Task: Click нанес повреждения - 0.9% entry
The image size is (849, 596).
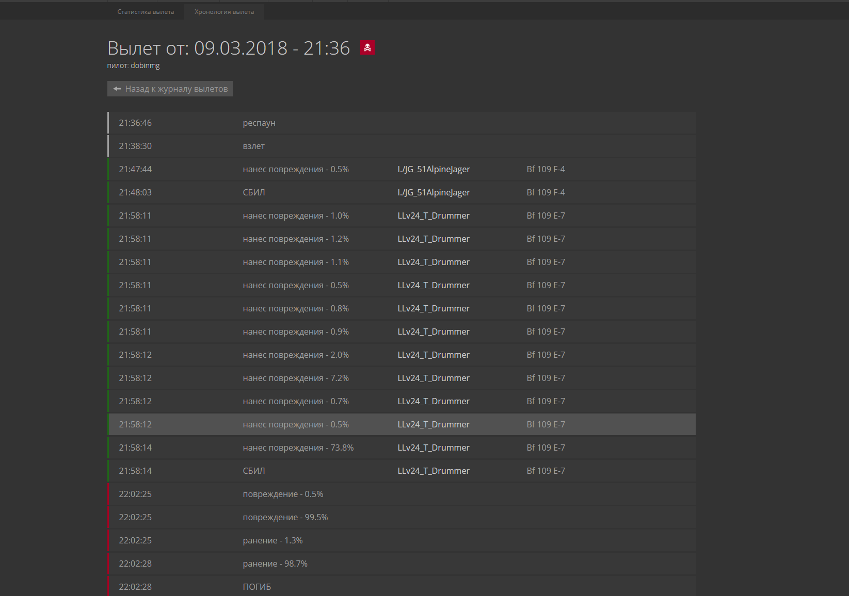Action: [296, 332]
